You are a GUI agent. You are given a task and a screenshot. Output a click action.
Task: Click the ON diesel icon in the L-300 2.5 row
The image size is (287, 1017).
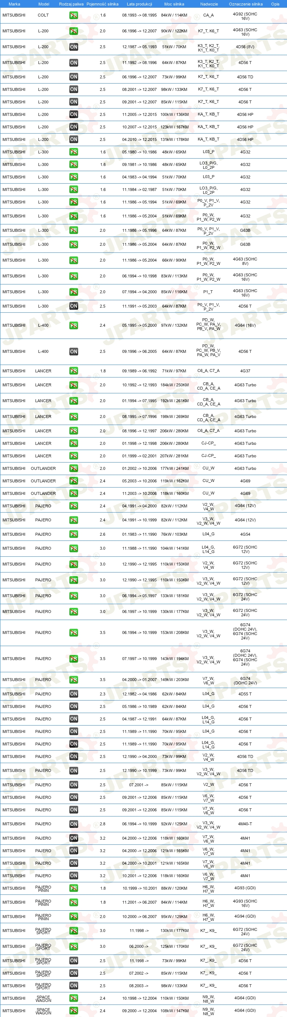click(x=74, y=306)
